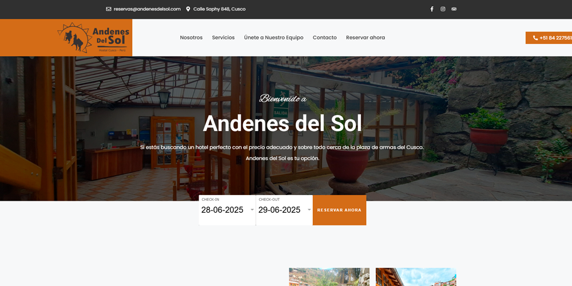
Task: Open the check-out date dropdown arrow
Action: (x=309, y=210)
